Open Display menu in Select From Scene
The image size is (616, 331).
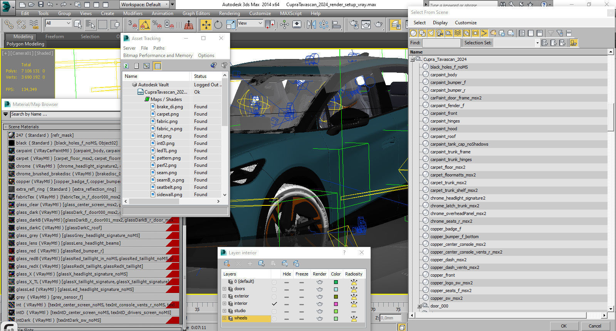pyautogui.click(x=440, y=23)
